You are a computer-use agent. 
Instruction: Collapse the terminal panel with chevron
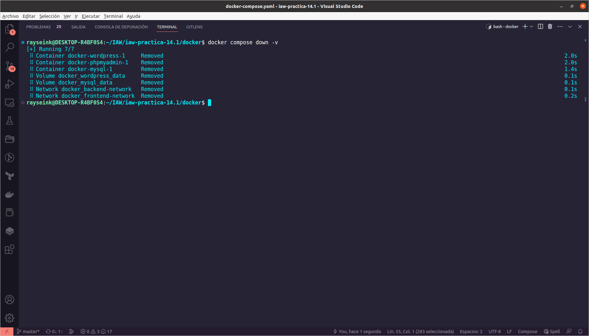570,26
